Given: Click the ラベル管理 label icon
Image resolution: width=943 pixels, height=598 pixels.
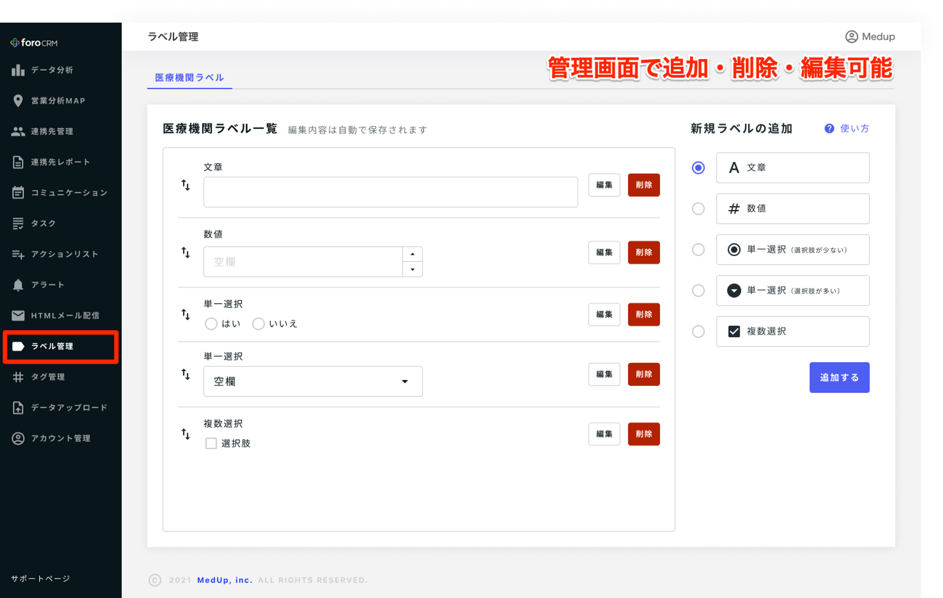Looking at the screenshot, I should [x=18, y=346].
